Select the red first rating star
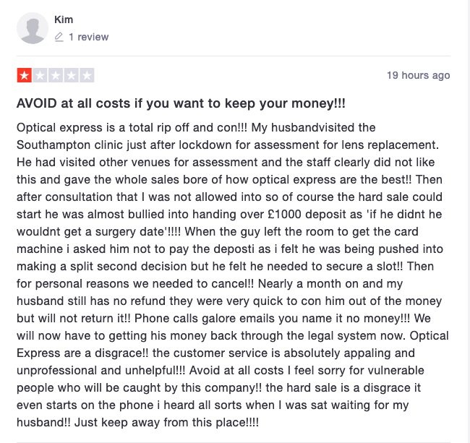The height and width of the screenshot is (443, 470). coord(25,75)
